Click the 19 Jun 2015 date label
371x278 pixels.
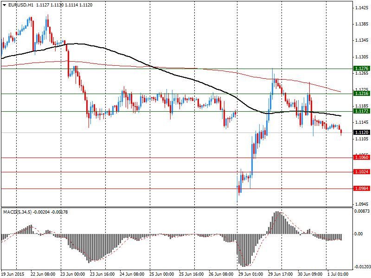(x=13, y=274)
